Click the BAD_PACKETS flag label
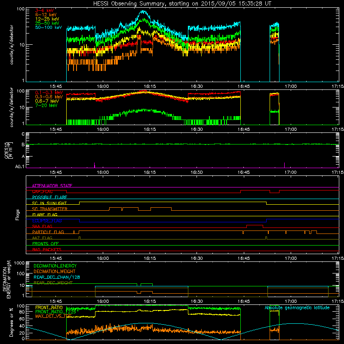This screenshot has width=344, height=344. click(x=47, y=249)
